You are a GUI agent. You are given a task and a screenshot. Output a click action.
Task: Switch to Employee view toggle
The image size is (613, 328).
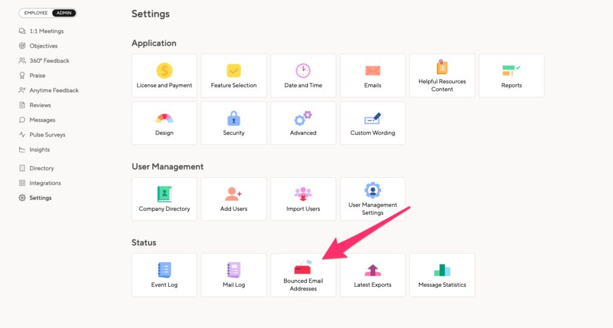click(x=35, y=13)
